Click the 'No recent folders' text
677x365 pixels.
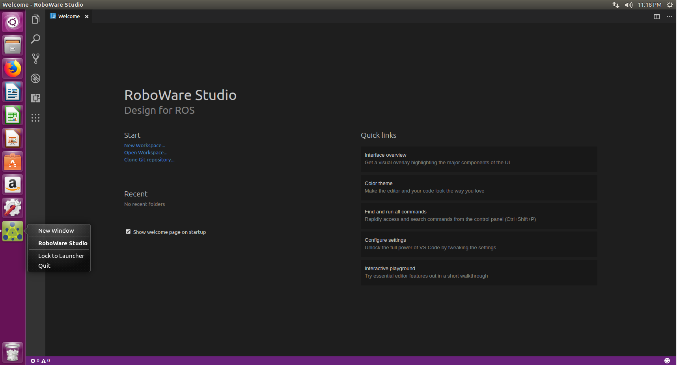point(145,204)
